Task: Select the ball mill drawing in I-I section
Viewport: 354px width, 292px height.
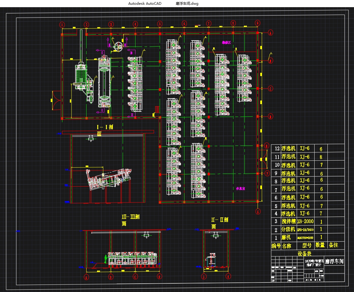Action: coord(109,179)
